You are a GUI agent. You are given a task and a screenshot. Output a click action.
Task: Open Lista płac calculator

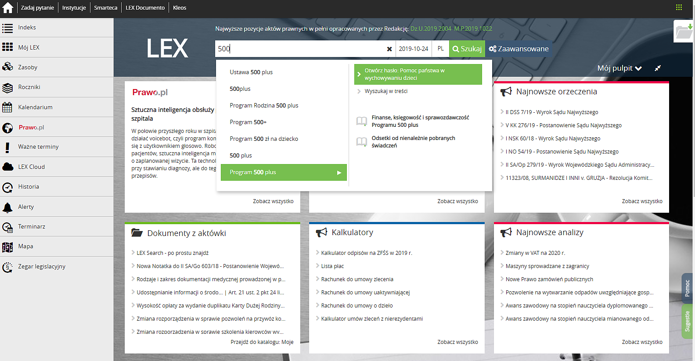pos(332,266)
